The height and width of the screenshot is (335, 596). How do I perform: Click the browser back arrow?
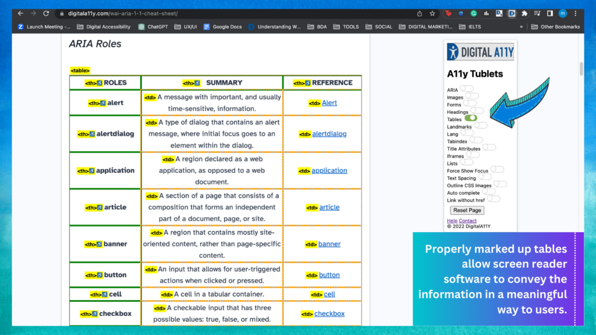[x=20, y=13]
